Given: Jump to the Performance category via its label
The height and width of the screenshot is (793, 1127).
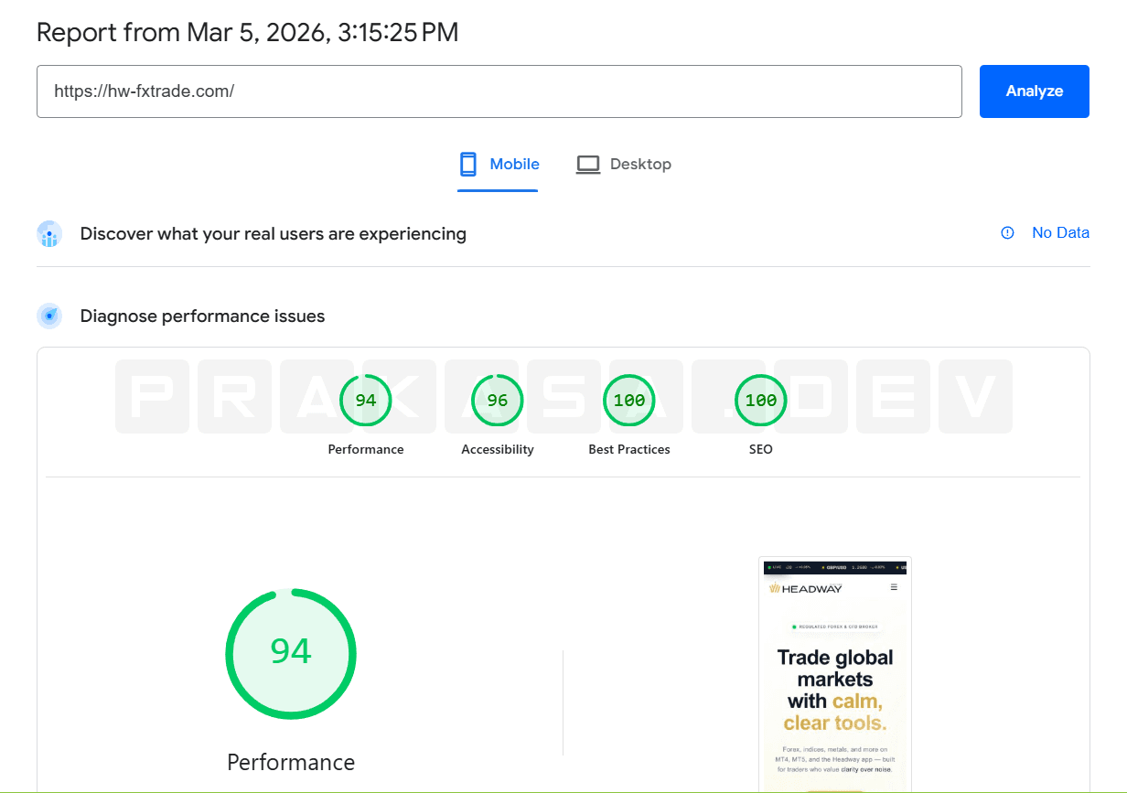Looking at the screenshot, I should pos(366,449).
